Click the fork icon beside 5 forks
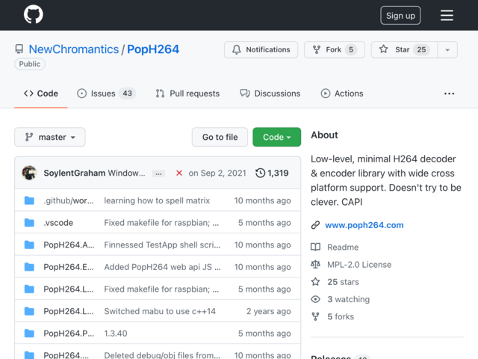 coord(315,316)
